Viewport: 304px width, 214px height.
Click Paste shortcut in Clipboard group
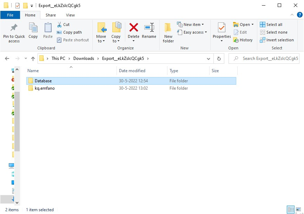coord(73,40)
